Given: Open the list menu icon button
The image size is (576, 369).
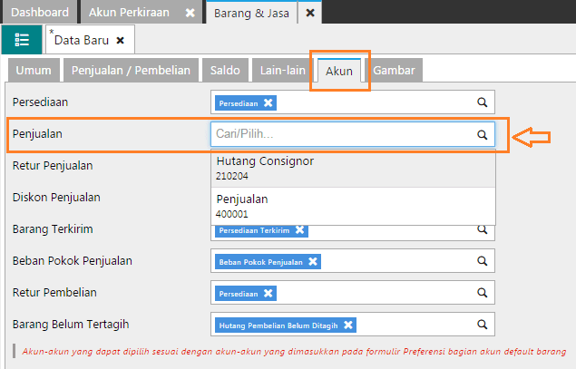Looking at the screenshot, I should coord(22,41).
